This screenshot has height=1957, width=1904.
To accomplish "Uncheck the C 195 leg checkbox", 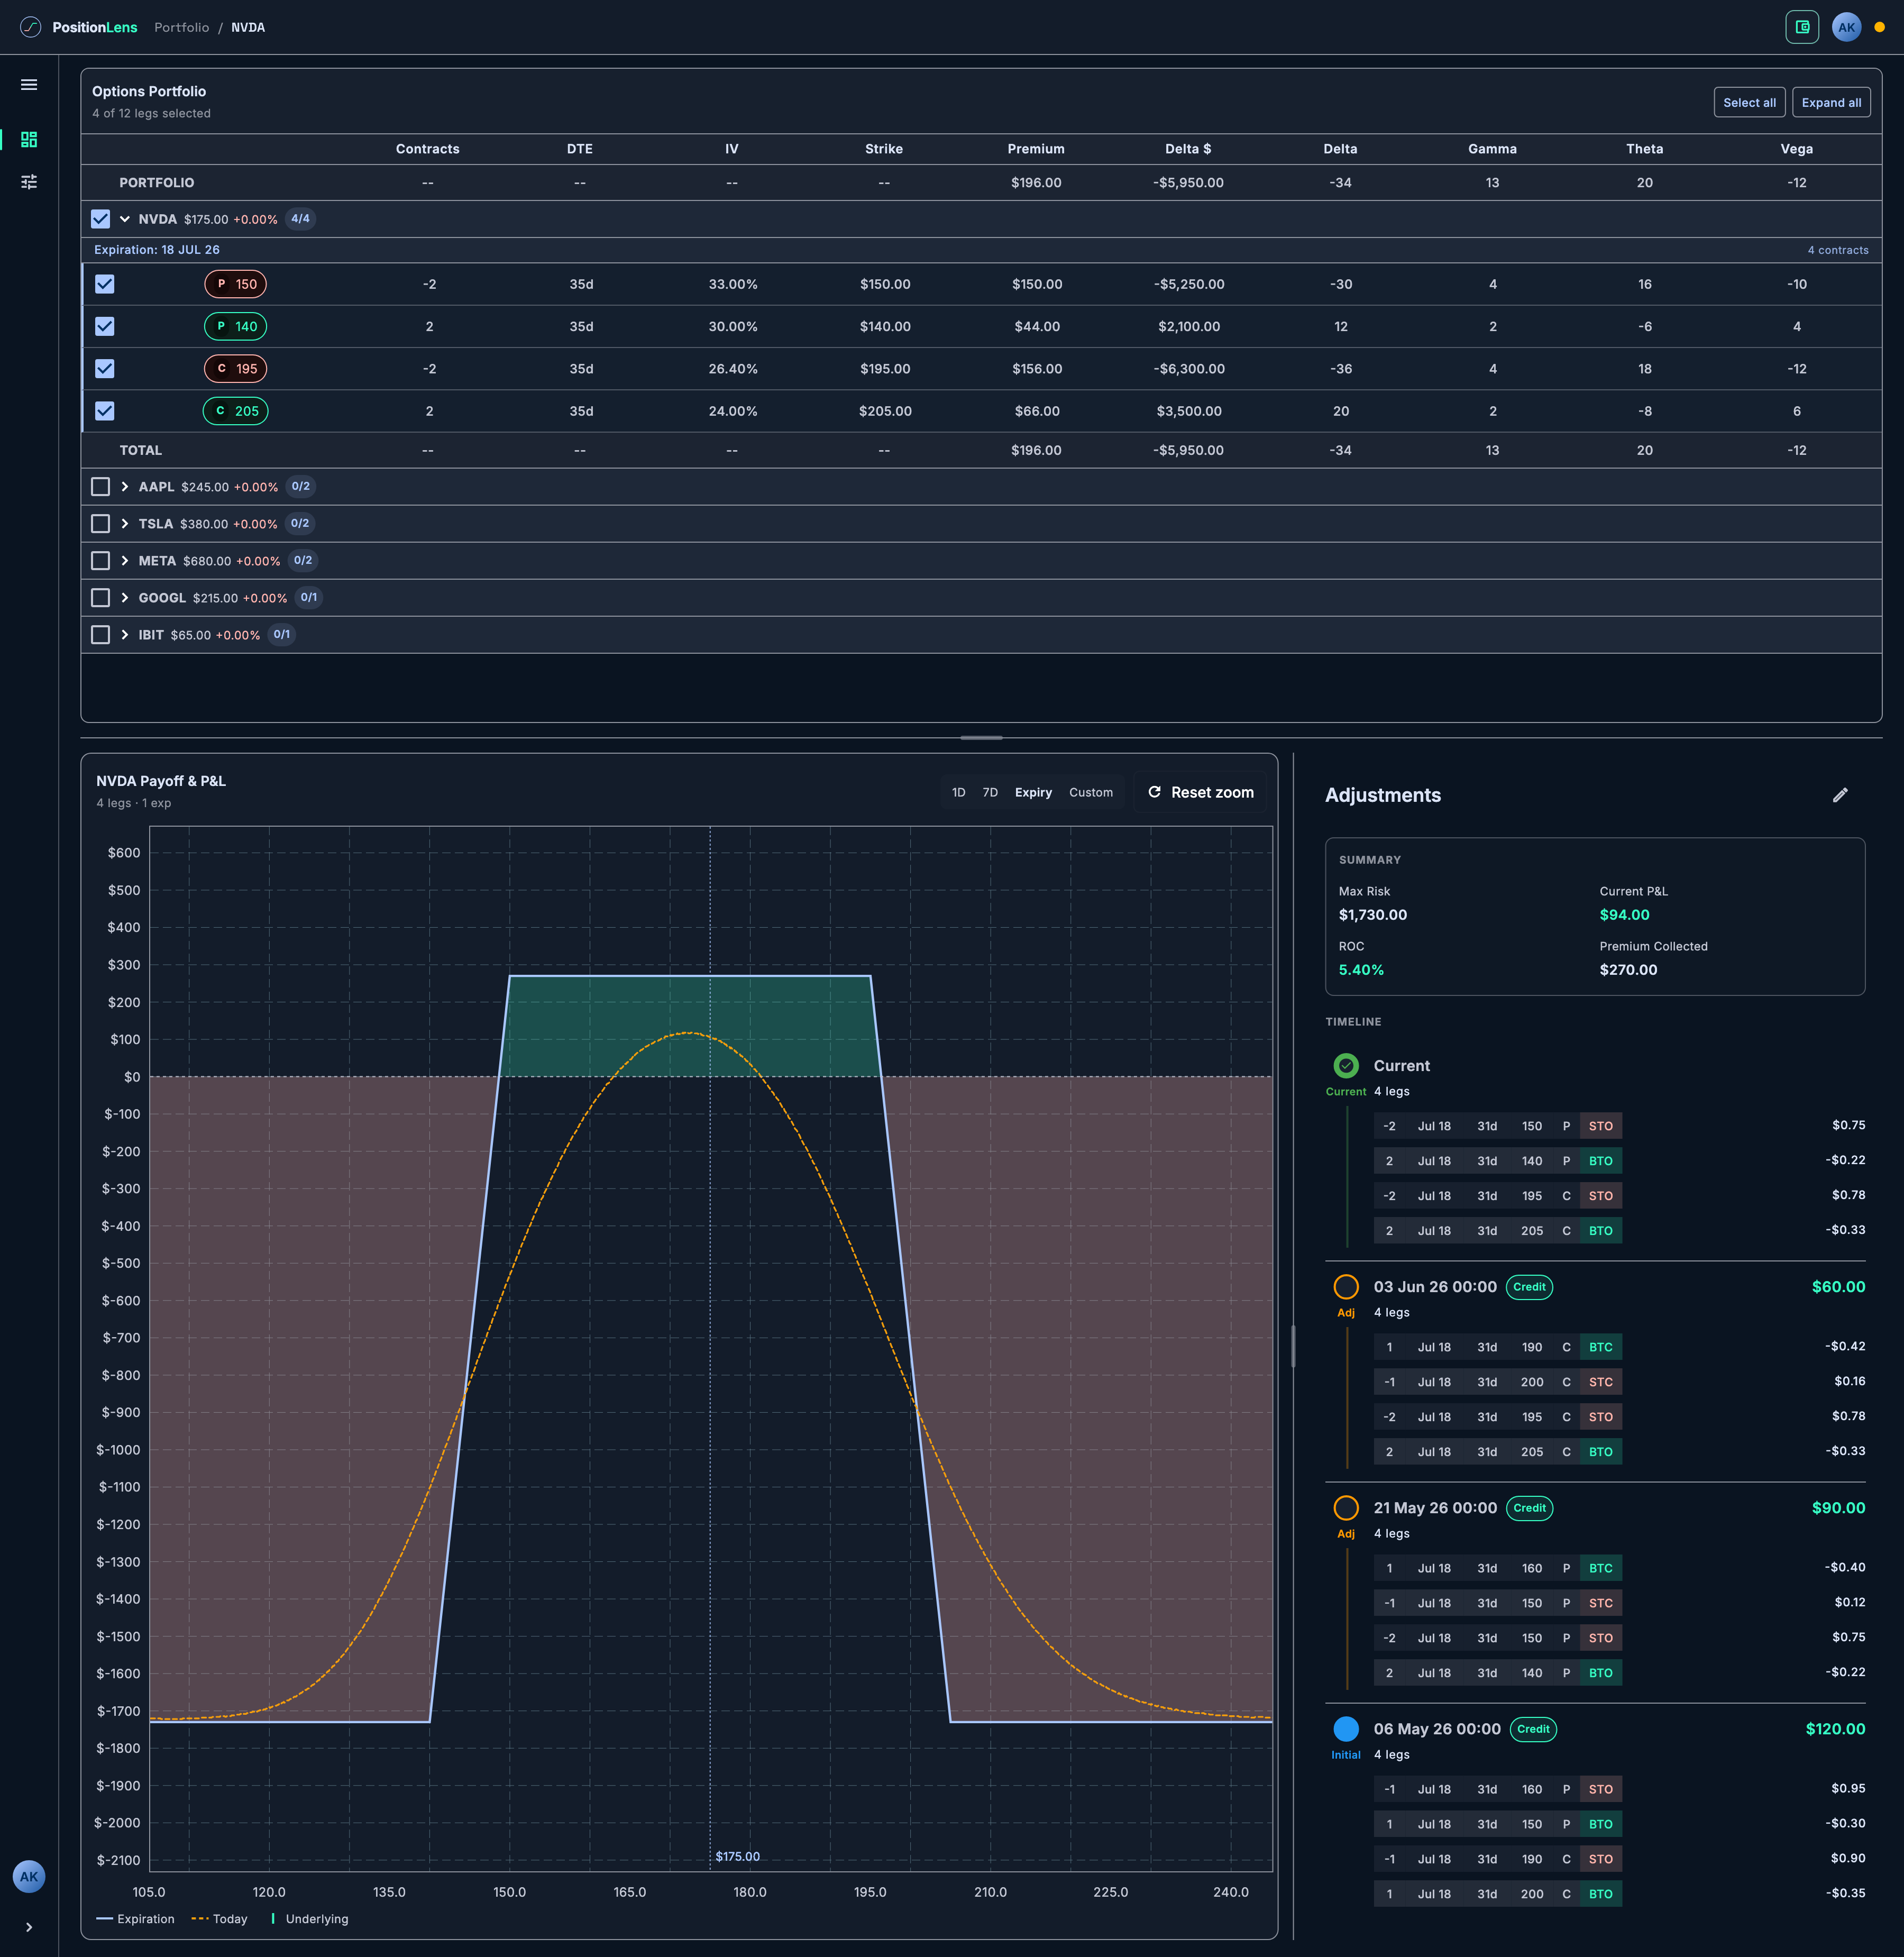I will point(105,368).
